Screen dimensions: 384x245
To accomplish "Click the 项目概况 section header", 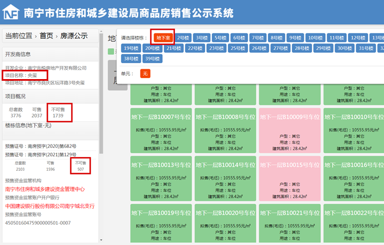I will click(x=50, y=96).
